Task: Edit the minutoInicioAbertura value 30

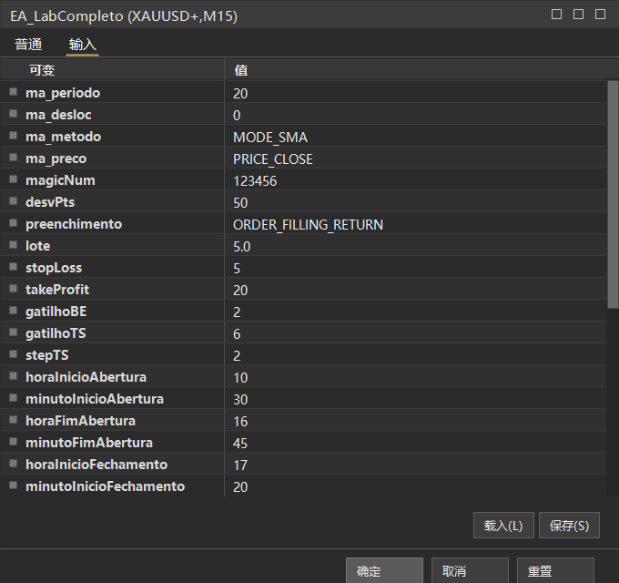Action: click(416, 399)
